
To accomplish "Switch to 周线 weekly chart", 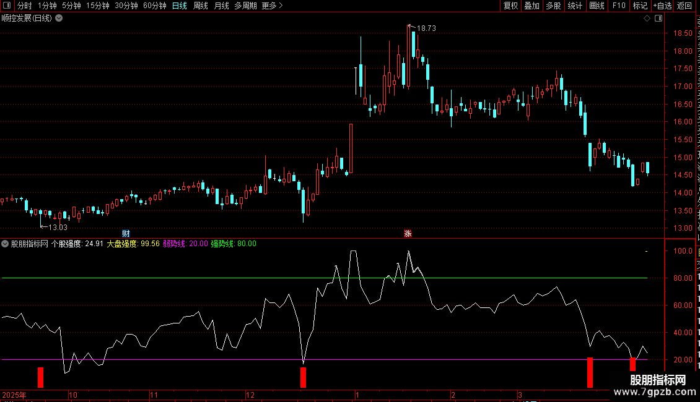I will [201, 6].
